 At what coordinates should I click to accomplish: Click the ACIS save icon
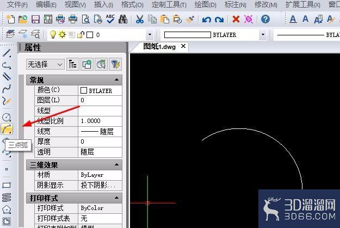click(x=48, y=19)
